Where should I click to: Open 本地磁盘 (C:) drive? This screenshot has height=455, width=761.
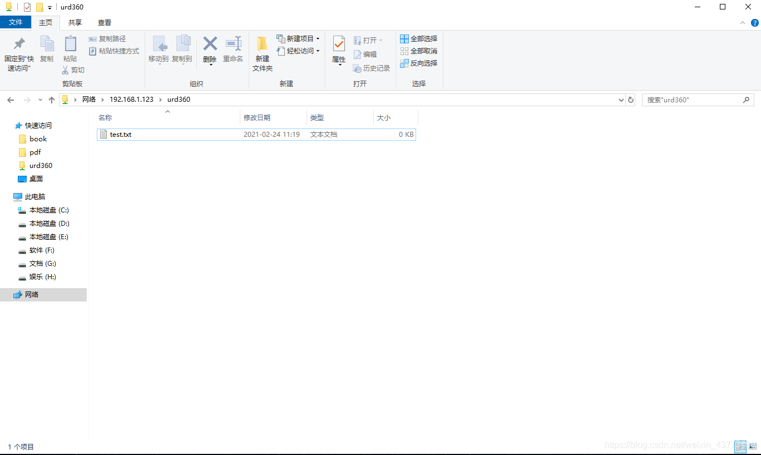point(49,210)
